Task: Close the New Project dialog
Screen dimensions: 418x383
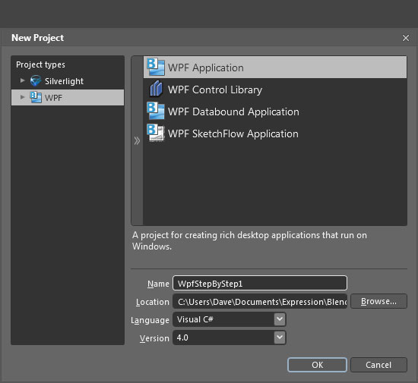Action: 406,38
